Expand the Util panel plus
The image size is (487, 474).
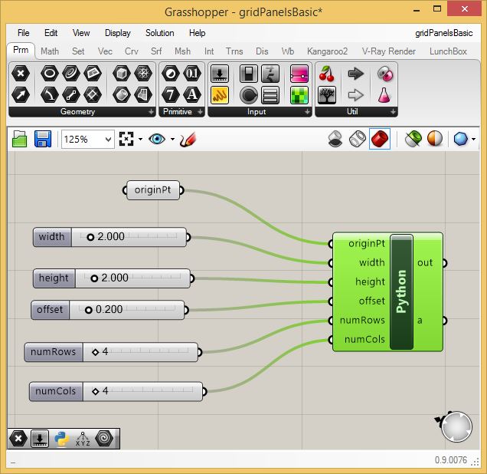coord(393,112)
